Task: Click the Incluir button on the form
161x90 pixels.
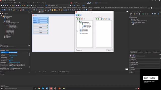Action: click(41, 25)
